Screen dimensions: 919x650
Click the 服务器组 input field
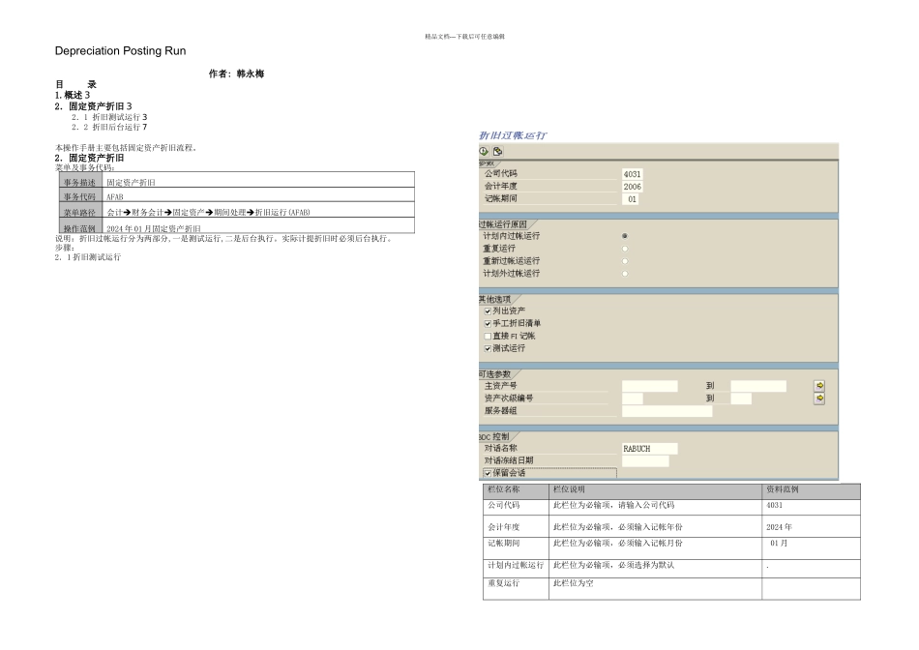pos(667,411)
